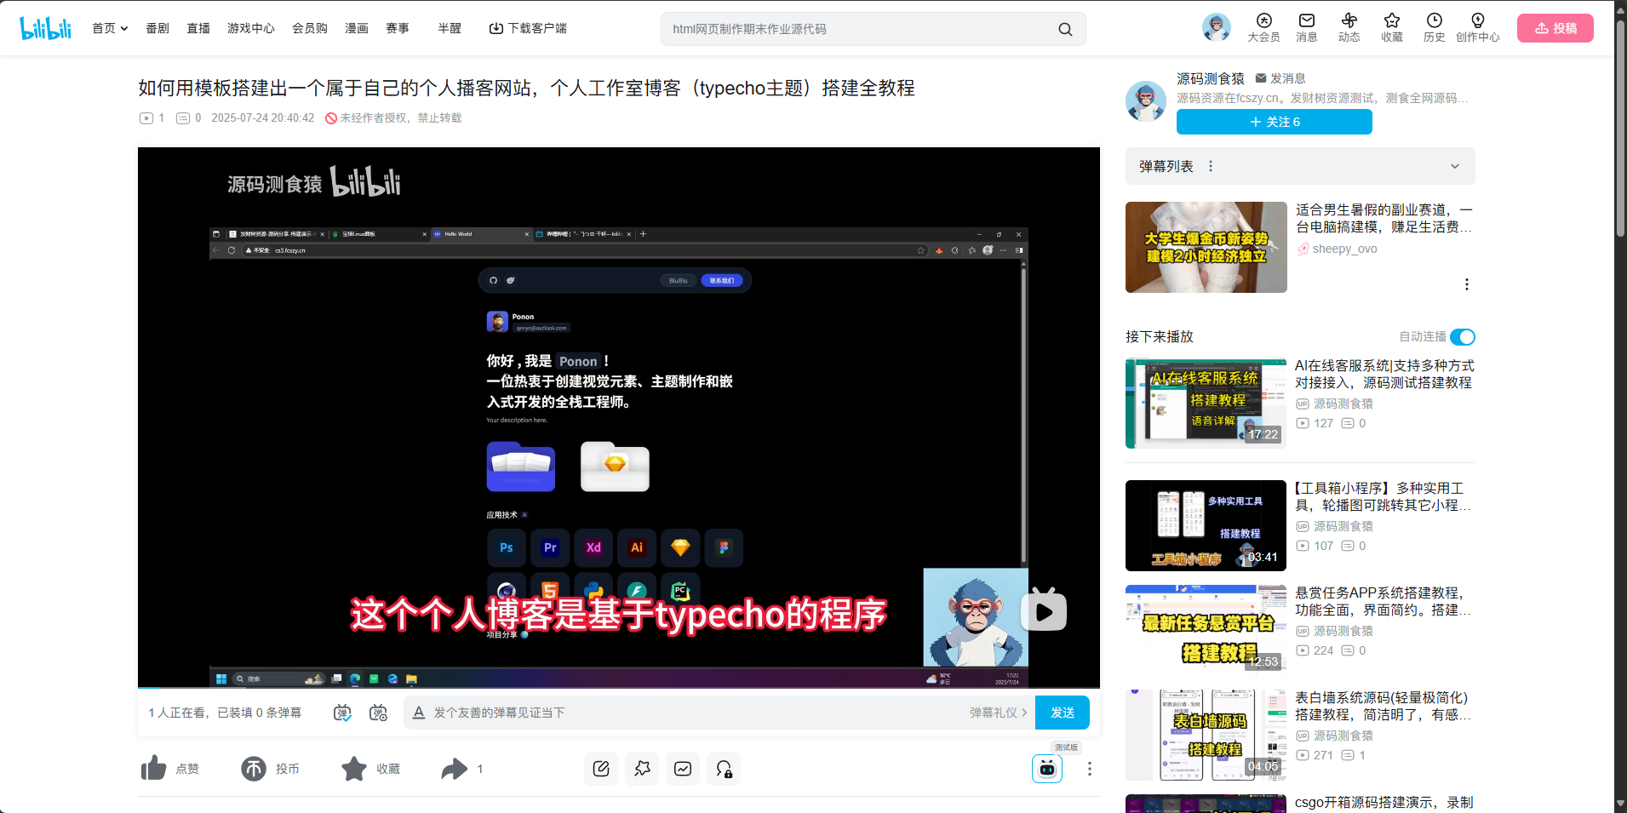The image size is (1627, 813).
Task: Click uploader name 源码测食猿 in sidebar
Action: (x=1211, y=78)
